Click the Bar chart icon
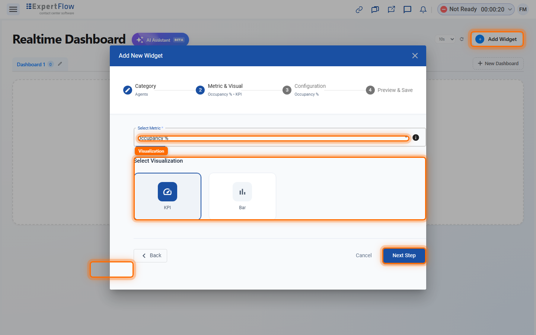The image size is (536, 335). tap(242, 192)
